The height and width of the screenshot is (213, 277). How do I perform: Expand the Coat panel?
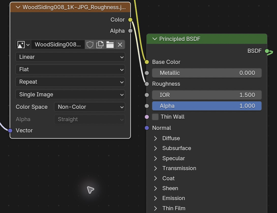pyautogui.click(x=156, y=178)
